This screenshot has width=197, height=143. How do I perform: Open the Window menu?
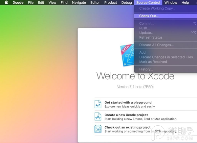(171, 3)
